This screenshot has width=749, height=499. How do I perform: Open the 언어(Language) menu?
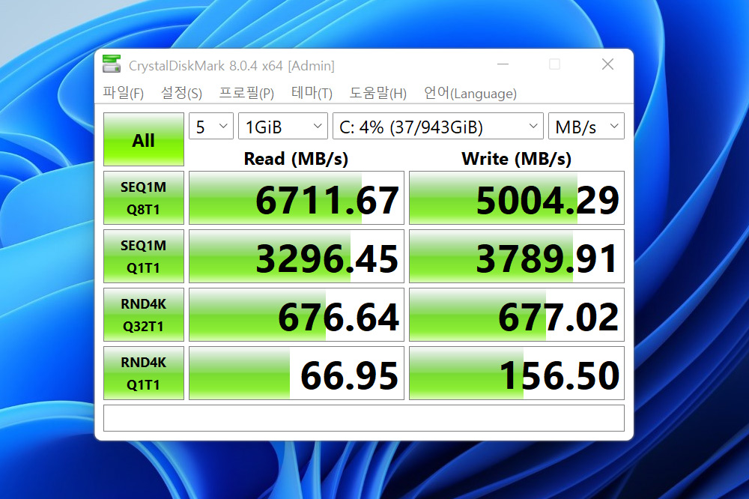tap(470, 93)
